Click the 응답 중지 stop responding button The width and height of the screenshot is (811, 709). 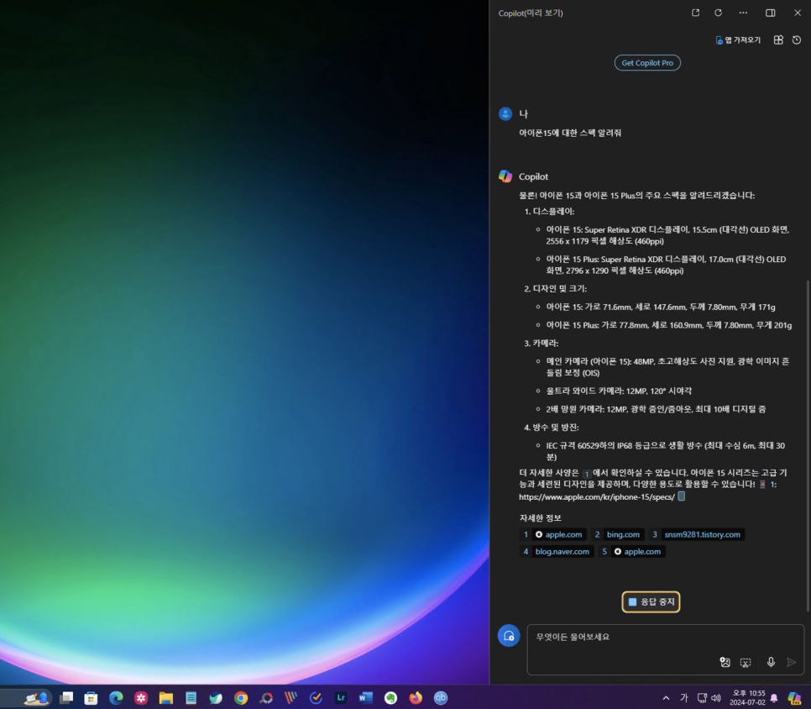tap(651, 601)
